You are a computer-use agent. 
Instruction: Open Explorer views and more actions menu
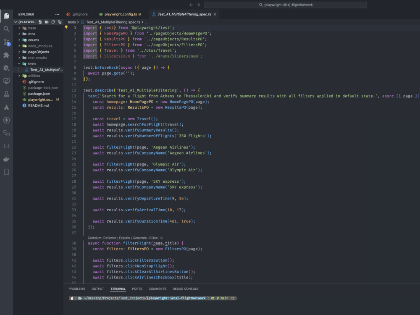(x=57, y=14)
